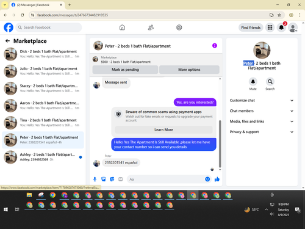Click the chat messages scrollbar
The width and height of the screenshot is (305, 229).
point(220,144)
